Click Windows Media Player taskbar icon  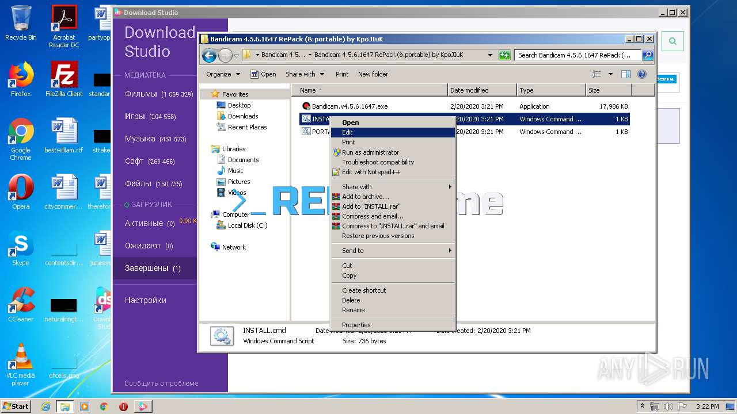point(85,407)
